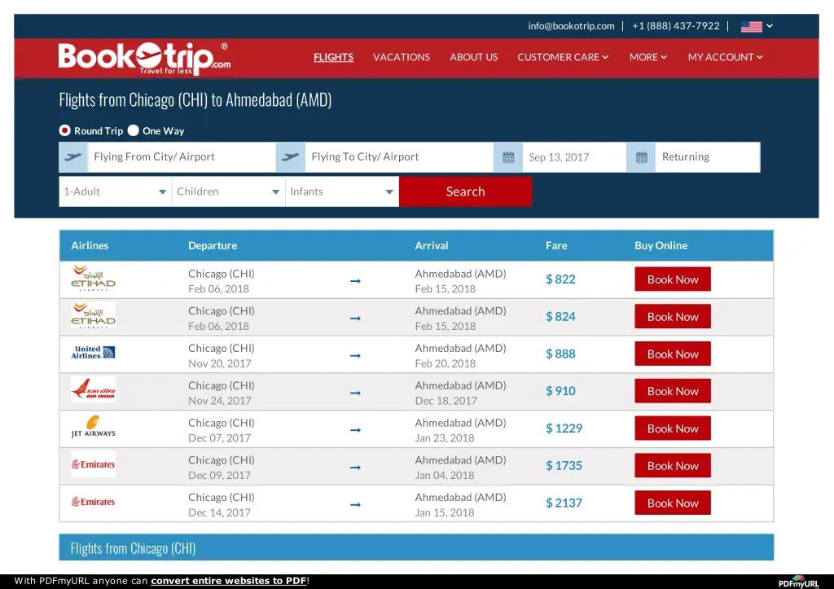Select the Round Trip radio button

coord(65,130)
